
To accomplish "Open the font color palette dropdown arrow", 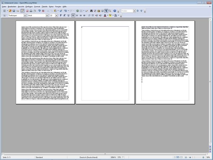I will [x=108, y=15].
